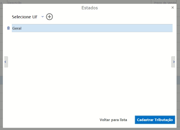
Task: Close the Estados dialog with X
Action: coord(173,8)
